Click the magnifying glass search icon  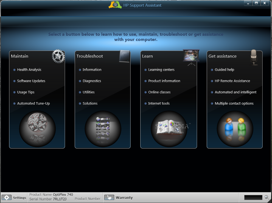pyautogui.click(x=267, y=198)
